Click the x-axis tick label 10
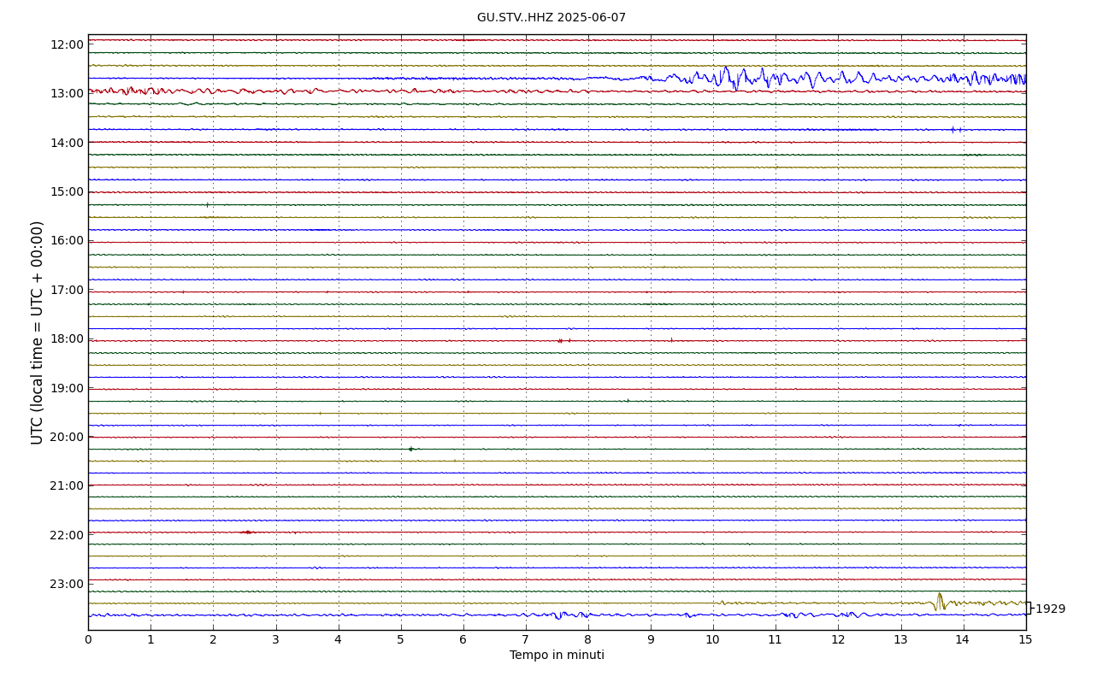The width and height of the screenshot is (1103, 700). pyautogui.click(x=712, y=640)
